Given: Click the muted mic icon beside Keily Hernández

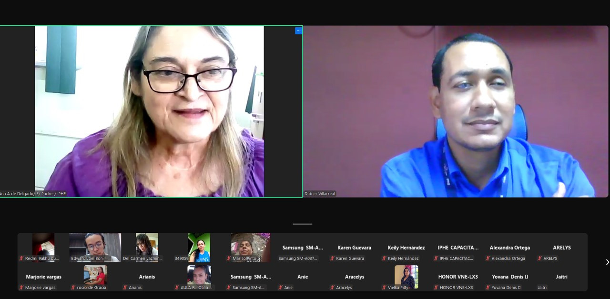Looking at the screenshot, I should (x=384, y=259).
